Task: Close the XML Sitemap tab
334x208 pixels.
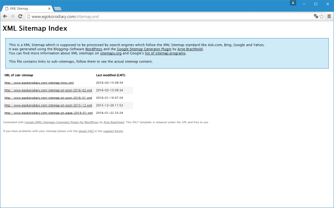Action: pyautogui.click(x=49, y=9)
